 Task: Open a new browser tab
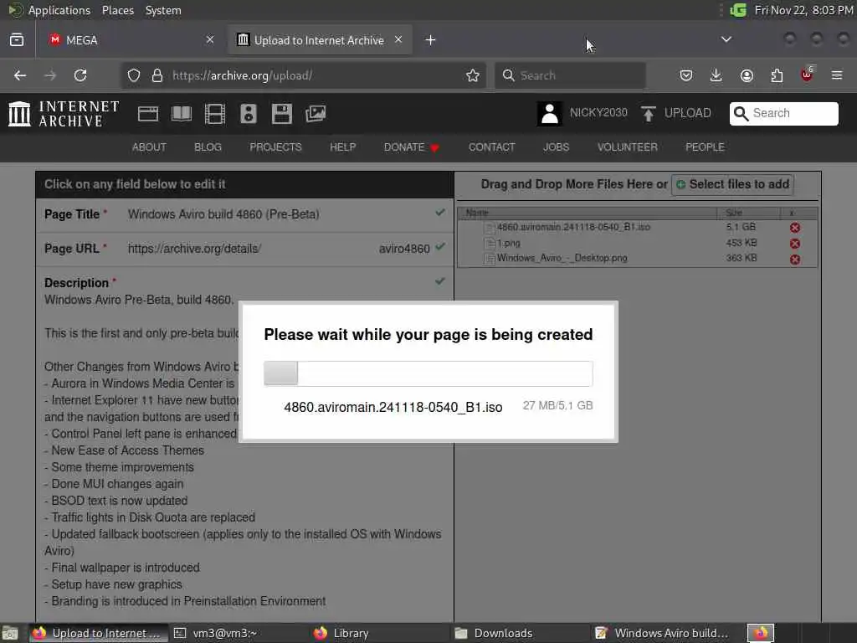(431, 40)
